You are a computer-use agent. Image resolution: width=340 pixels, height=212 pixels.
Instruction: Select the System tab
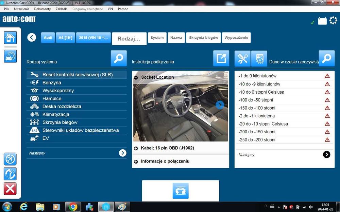tap(157, 38)
